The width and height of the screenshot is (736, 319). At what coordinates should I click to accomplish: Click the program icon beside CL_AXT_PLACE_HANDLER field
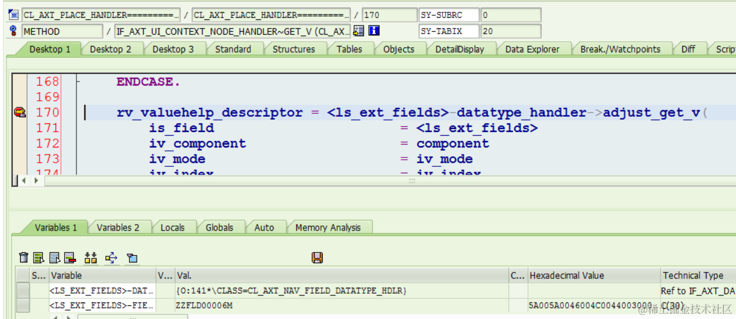(x=14, y=15)
